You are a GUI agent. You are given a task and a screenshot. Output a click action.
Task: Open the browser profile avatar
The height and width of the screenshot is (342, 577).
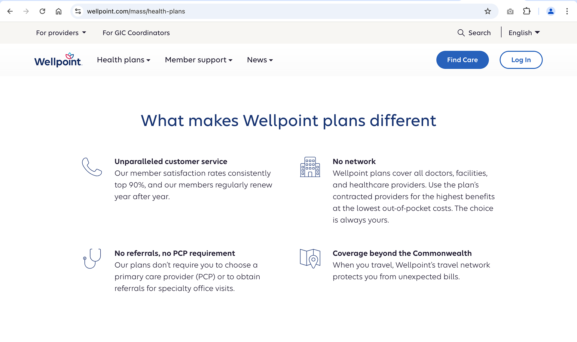coord(551,11)
